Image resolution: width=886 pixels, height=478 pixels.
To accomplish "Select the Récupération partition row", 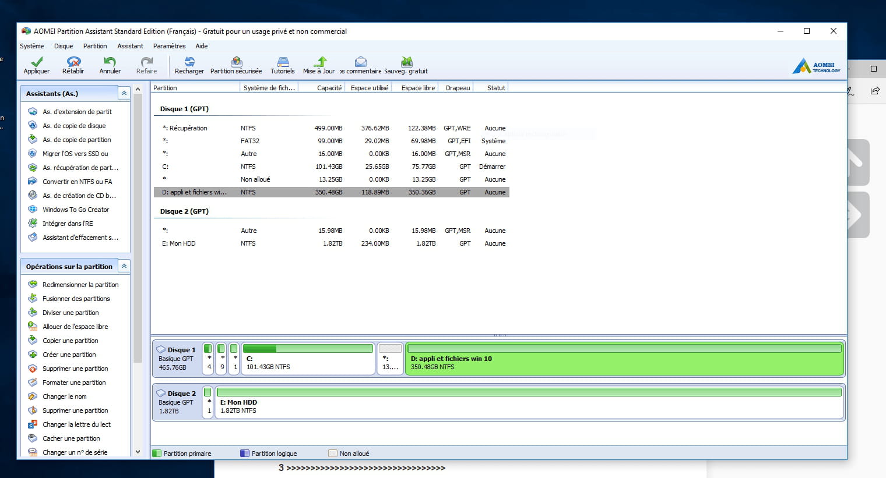I will [332, 128].
